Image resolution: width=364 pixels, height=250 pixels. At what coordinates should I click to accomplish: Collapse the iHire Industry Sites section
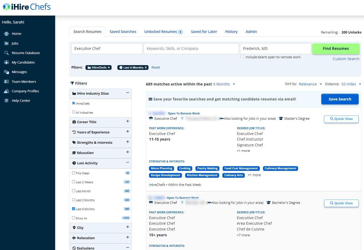(128, 93)
